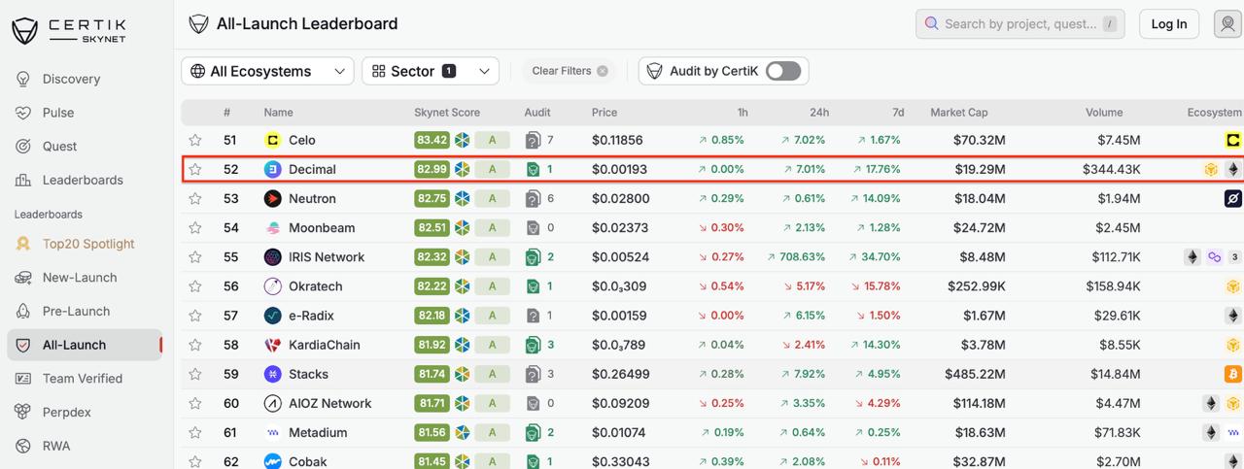The width and height of the screenshot is (1244, 469).
Task: Go to Top20 Spotlight leaderboard
Action: (x=88, y=244)
